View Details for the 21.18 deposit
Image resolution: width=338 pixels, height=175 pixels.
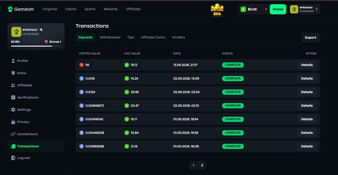pyautogui.click(x=307, y=146)
